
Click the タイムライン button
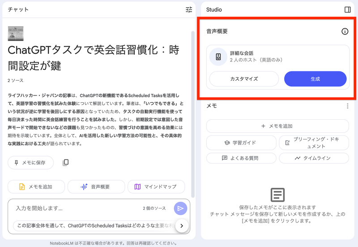tap(314, 158)
